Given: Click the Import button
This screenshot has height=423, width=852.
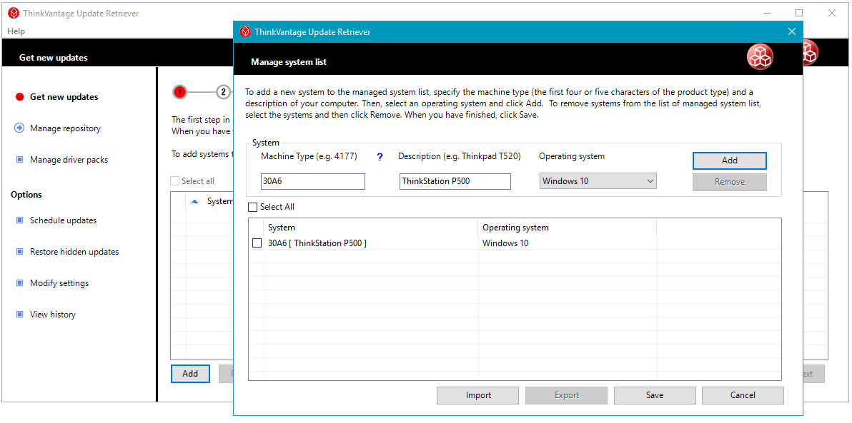Looking at the screenshot, I should (477, 395).
